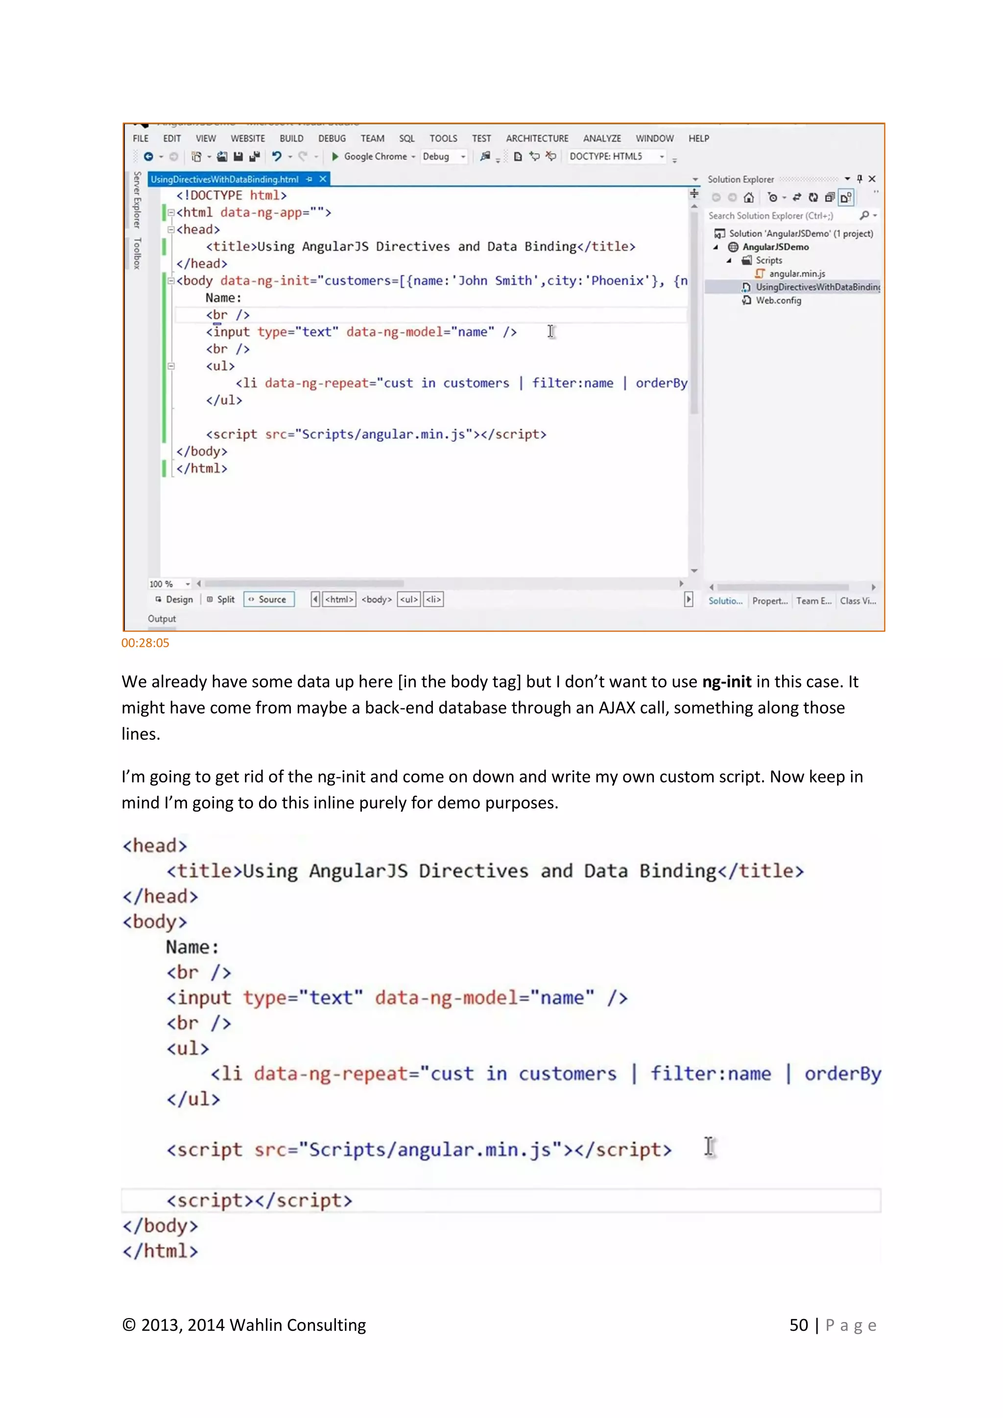This screenshot has height=1418, width=1003.
Task: Switch editor to Design view
Action: tap(174, 599)
